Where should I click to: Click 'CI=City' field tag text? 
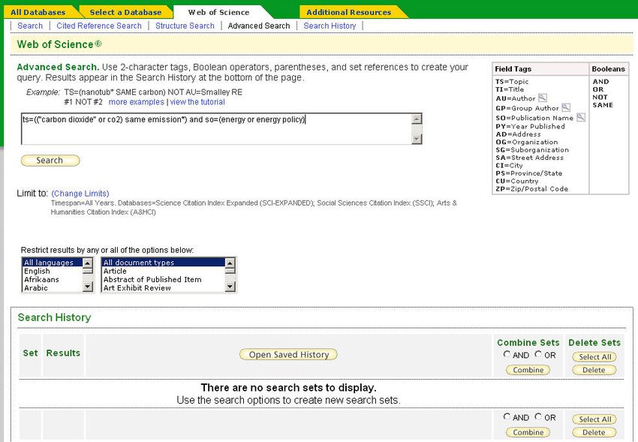click(x=509, y=166)
